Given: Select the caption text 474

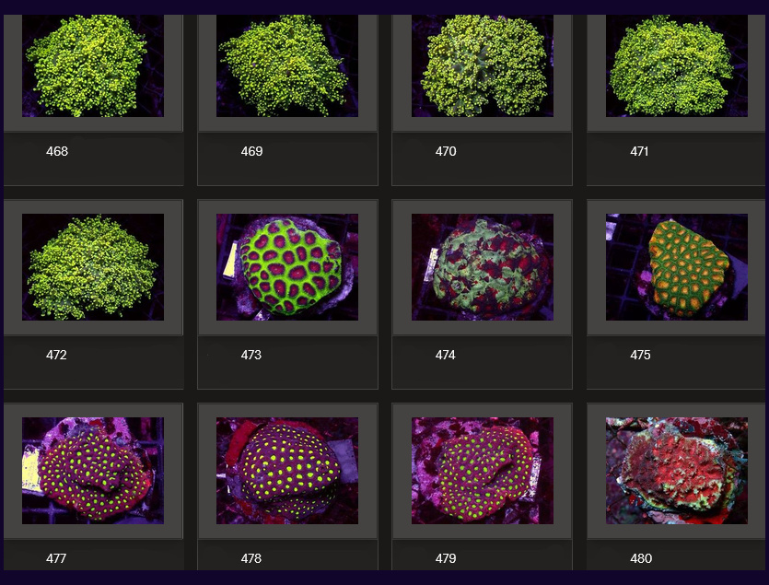Looking at the screenshot, I should pyautogui.click(x=446, y=355).
